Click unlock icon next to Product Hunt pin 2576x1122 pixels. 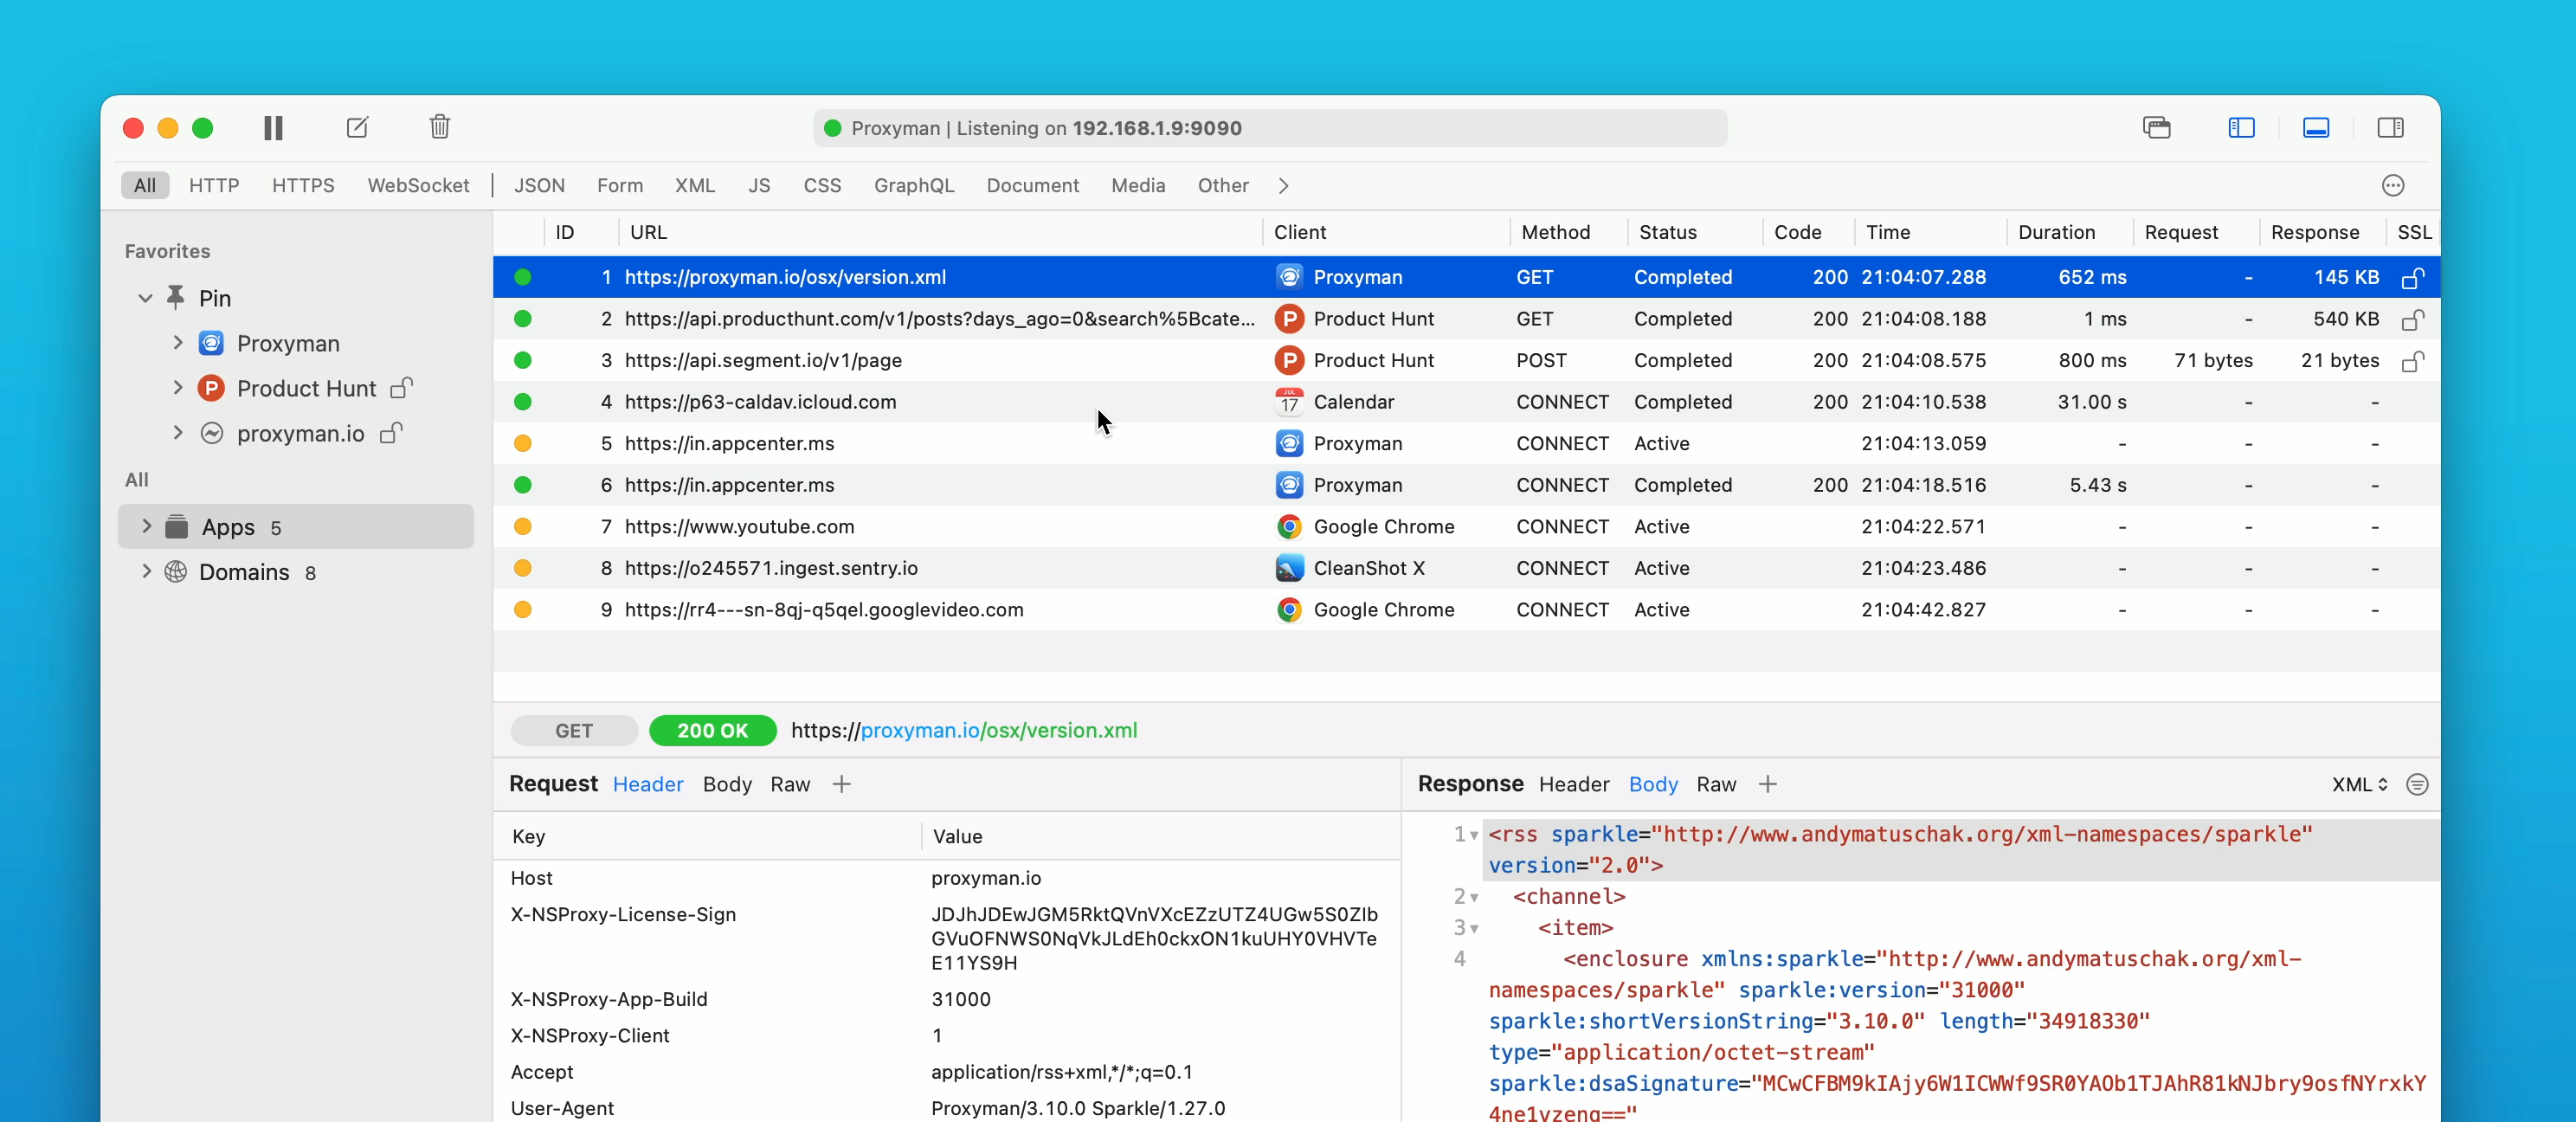(x=402, y=388)
